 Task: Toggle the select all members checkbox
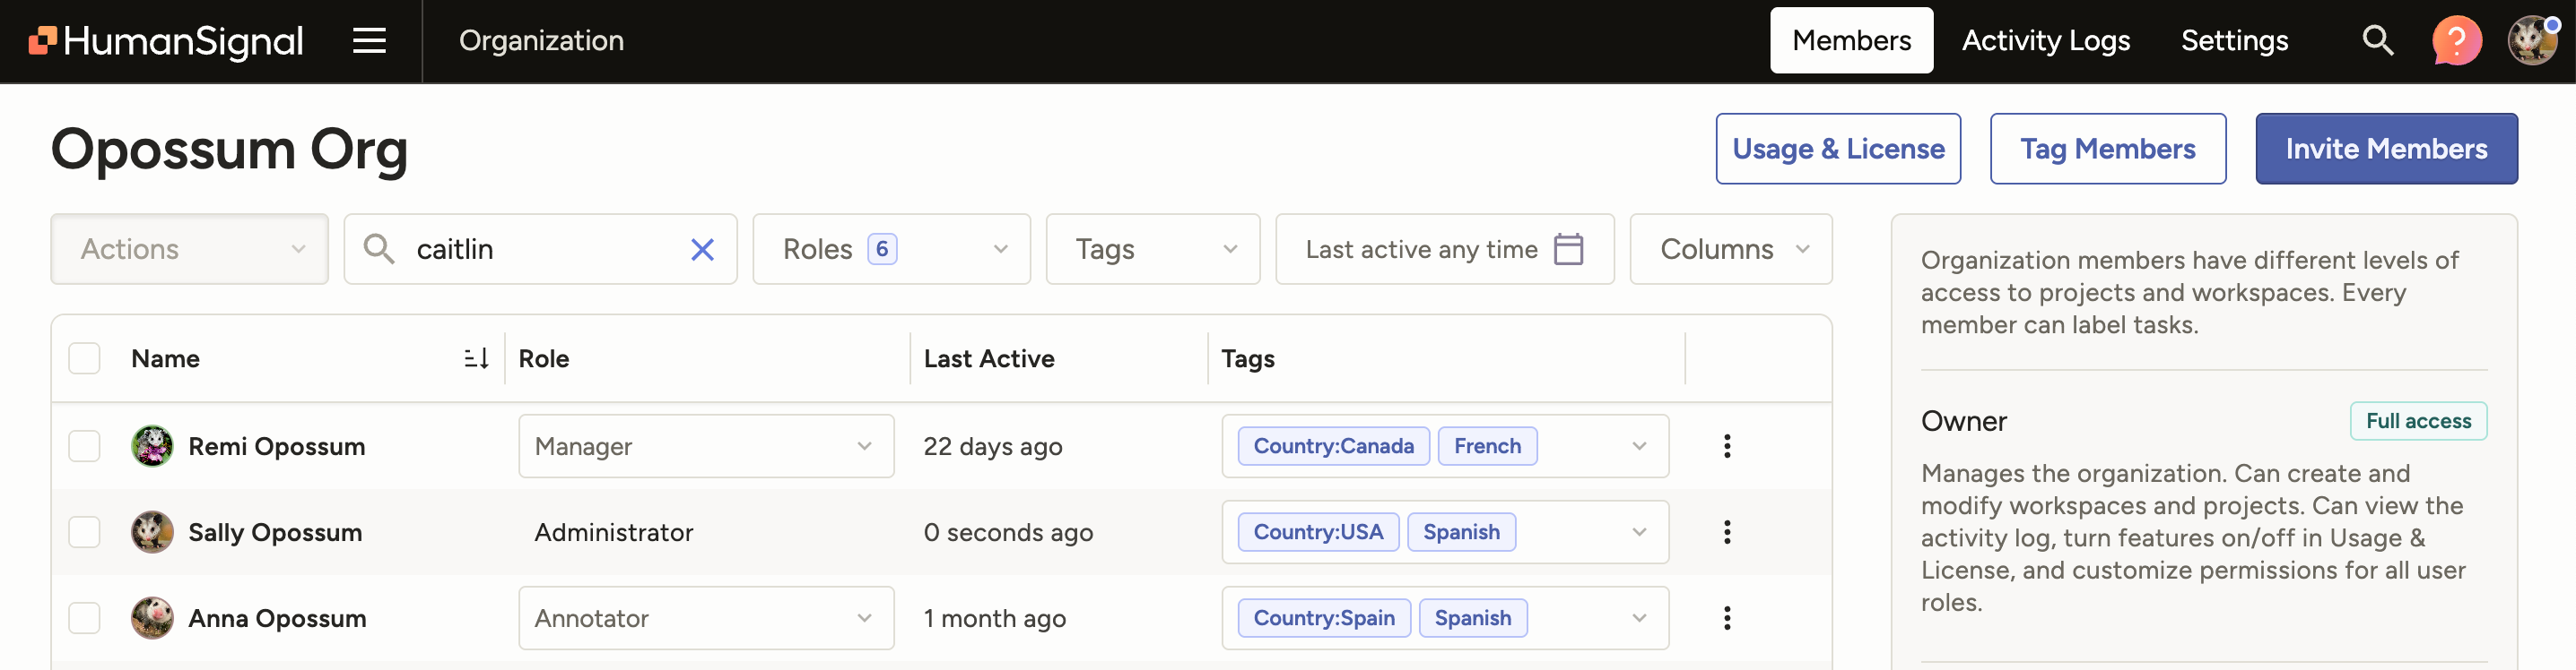[x=85, y=358]
